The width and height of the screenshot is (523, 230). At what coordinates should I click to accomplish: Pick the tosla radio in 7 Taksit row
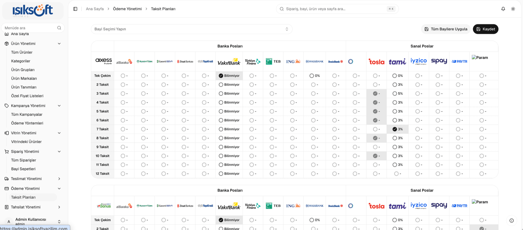pyautogui.click(x=375, y=129)
